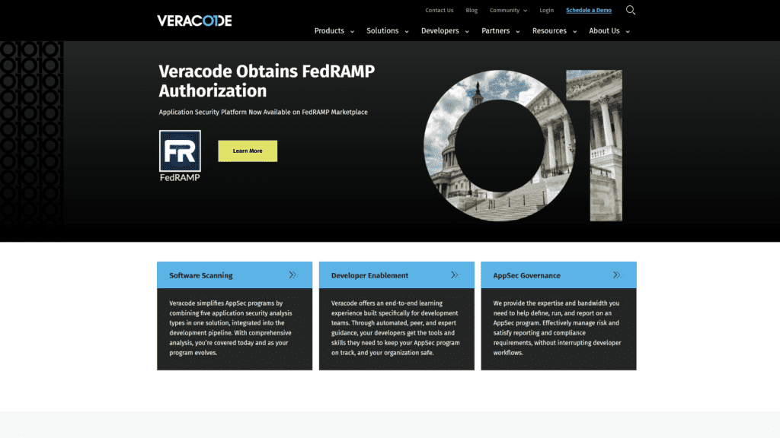The image size is (780, 438).
Task: Click the 'Application Security Platform Now Available' subtitle
Action: [263, 113]
